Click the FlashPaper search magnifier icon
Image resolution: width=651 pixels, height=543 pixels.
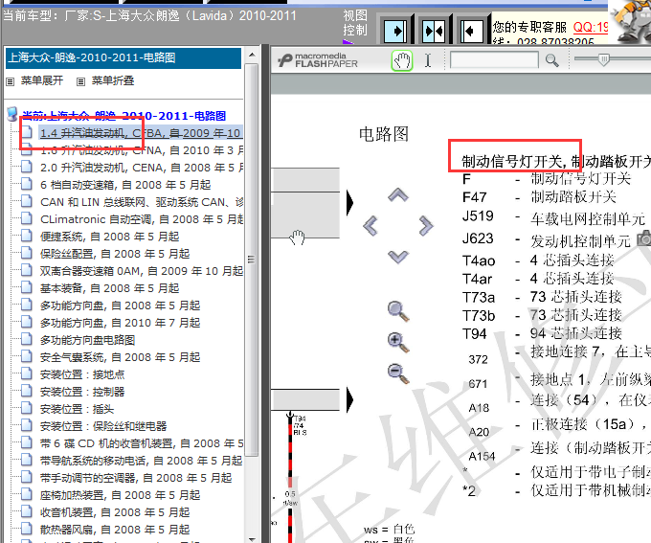point(551,60)
